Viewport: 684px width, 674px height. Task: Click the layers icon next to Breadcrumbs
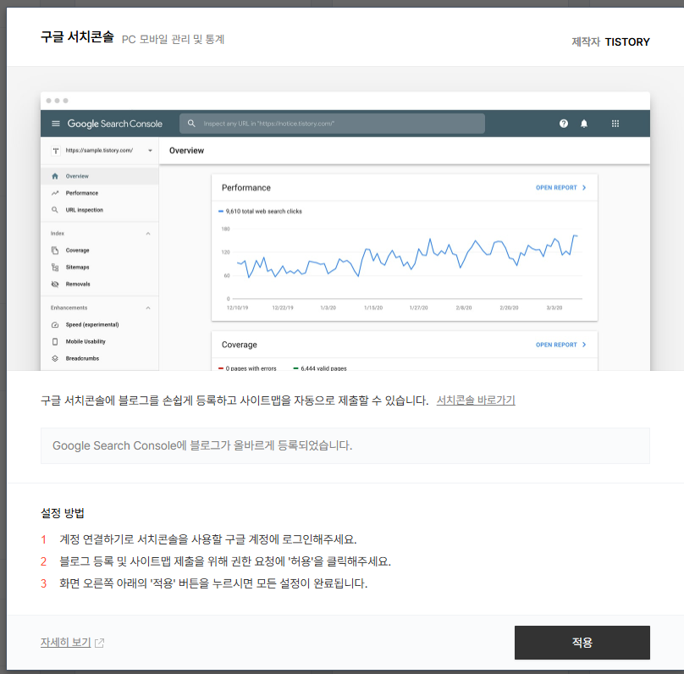click(x=55, y=358)
